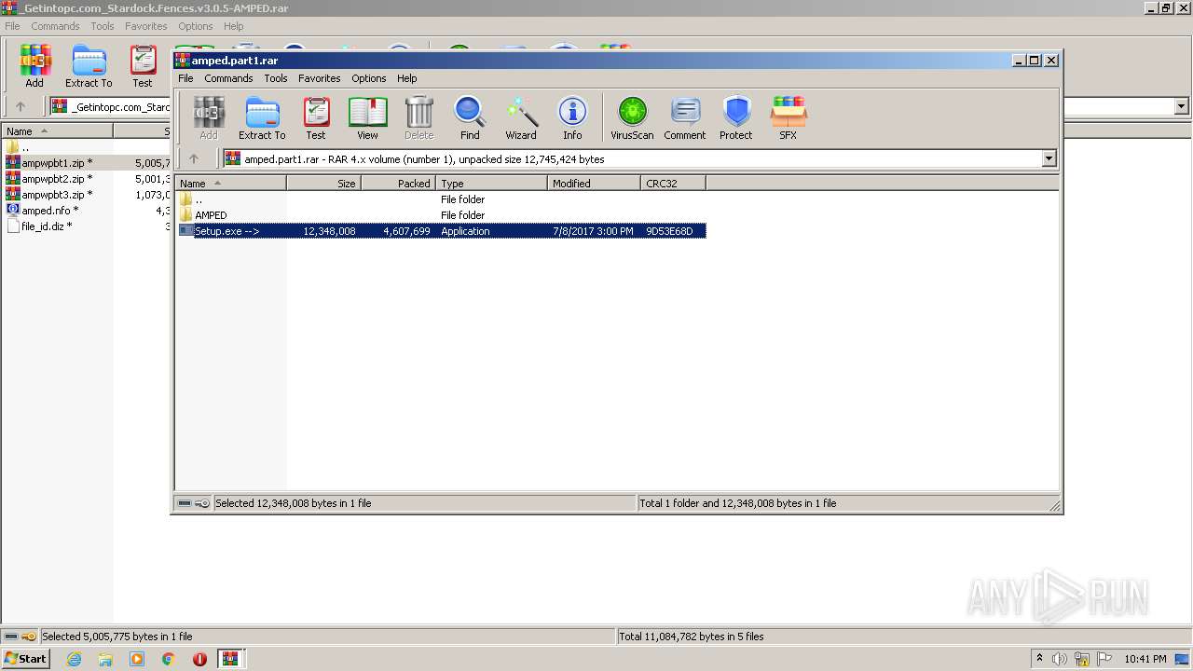Open Chrome from the taskbar
The height and width of the screenshot is (671, 1193).
pos(169,659)
